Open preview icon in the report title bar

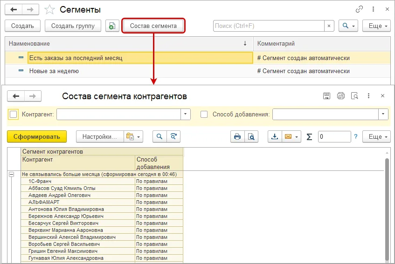(x=354, y=96)
